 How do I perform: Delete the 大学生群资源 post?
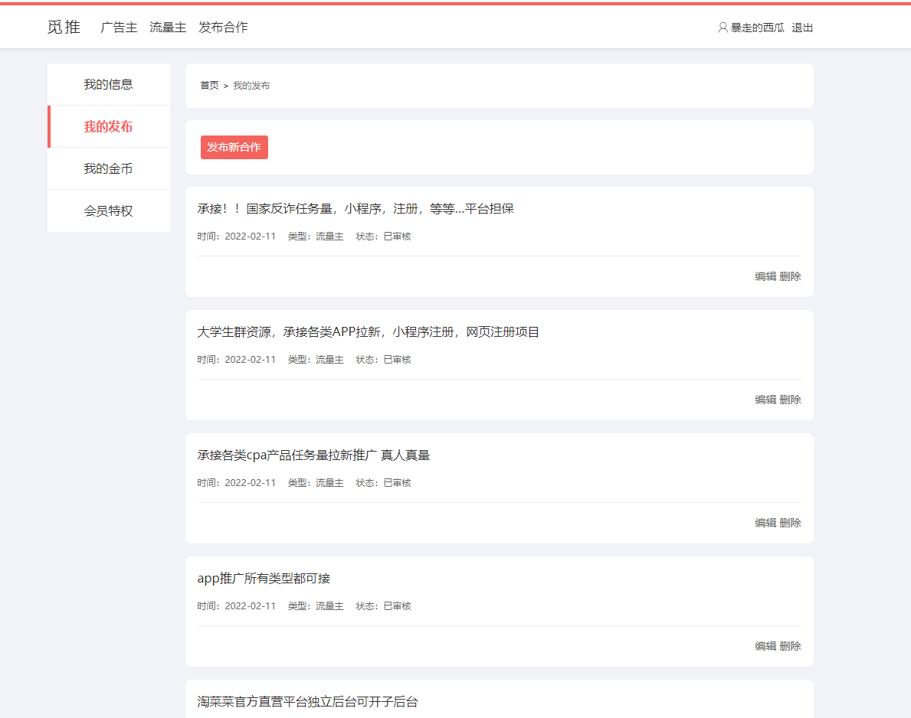tap(791, 400)
